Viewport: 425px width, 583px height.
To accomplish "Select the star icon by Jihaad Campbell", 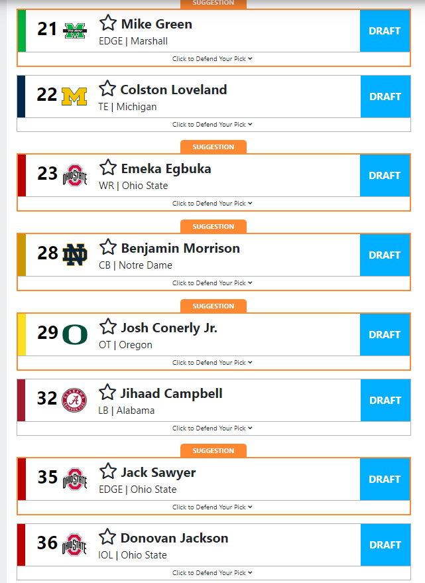I will click(107, 392).
